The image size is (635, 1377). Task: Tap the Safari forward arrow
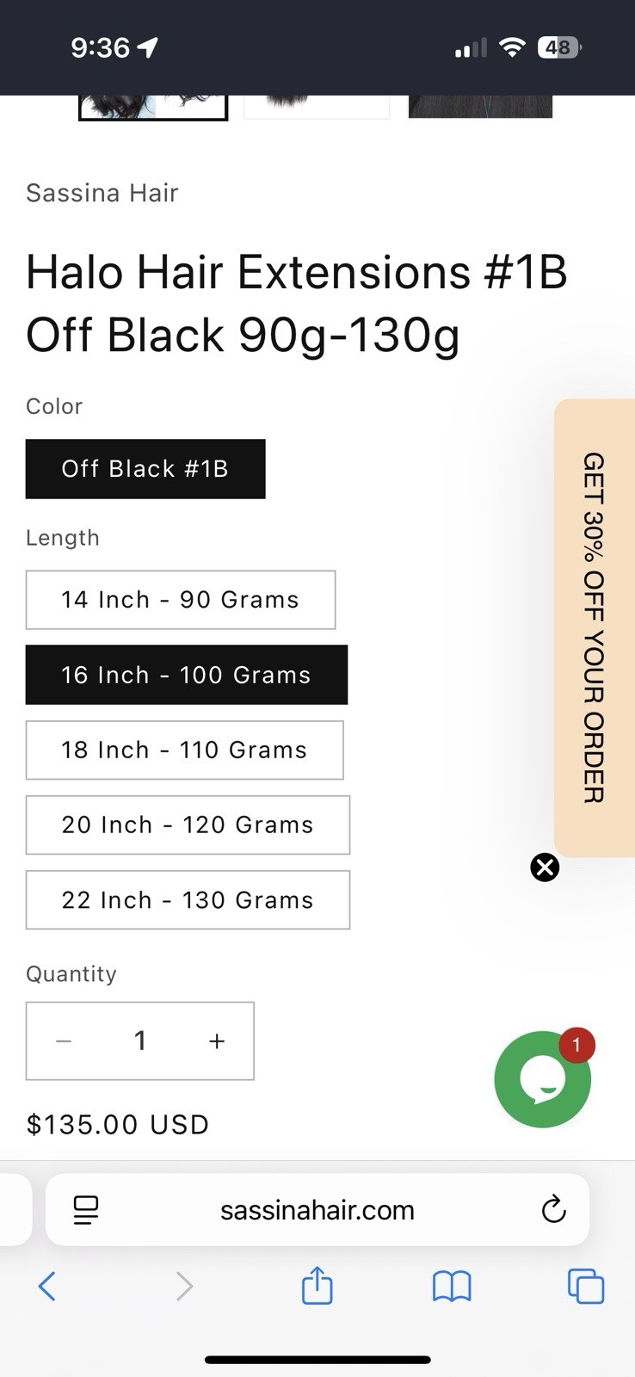(183, 1287)
